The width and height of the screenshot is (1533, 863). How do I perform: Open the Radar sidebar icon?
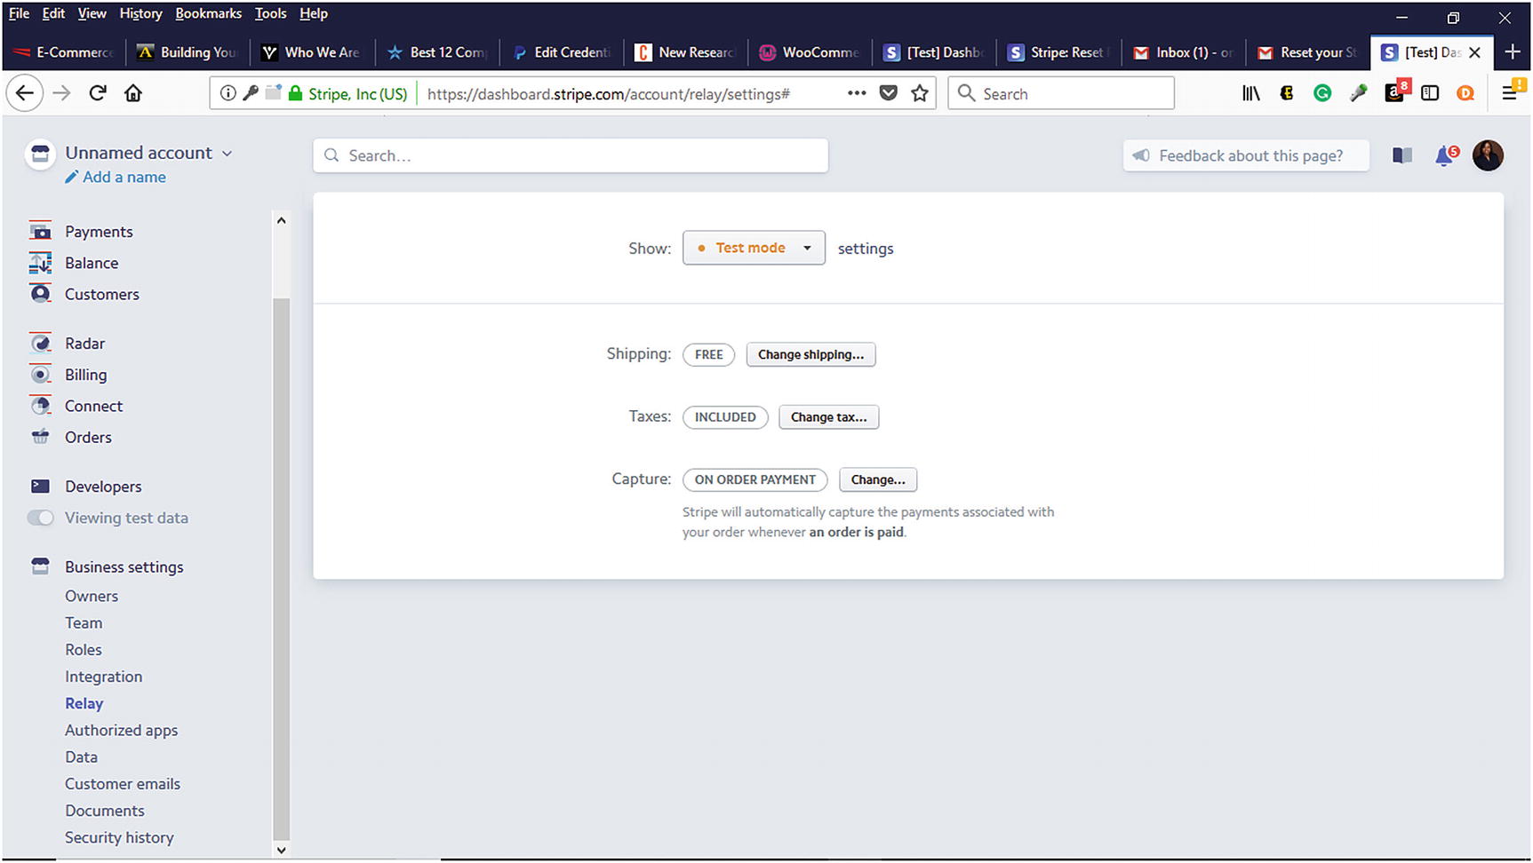pos(40,343)
